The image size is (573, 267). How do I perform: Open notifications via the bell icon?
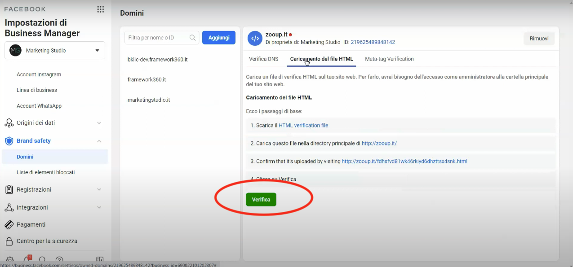click(27, 259)
